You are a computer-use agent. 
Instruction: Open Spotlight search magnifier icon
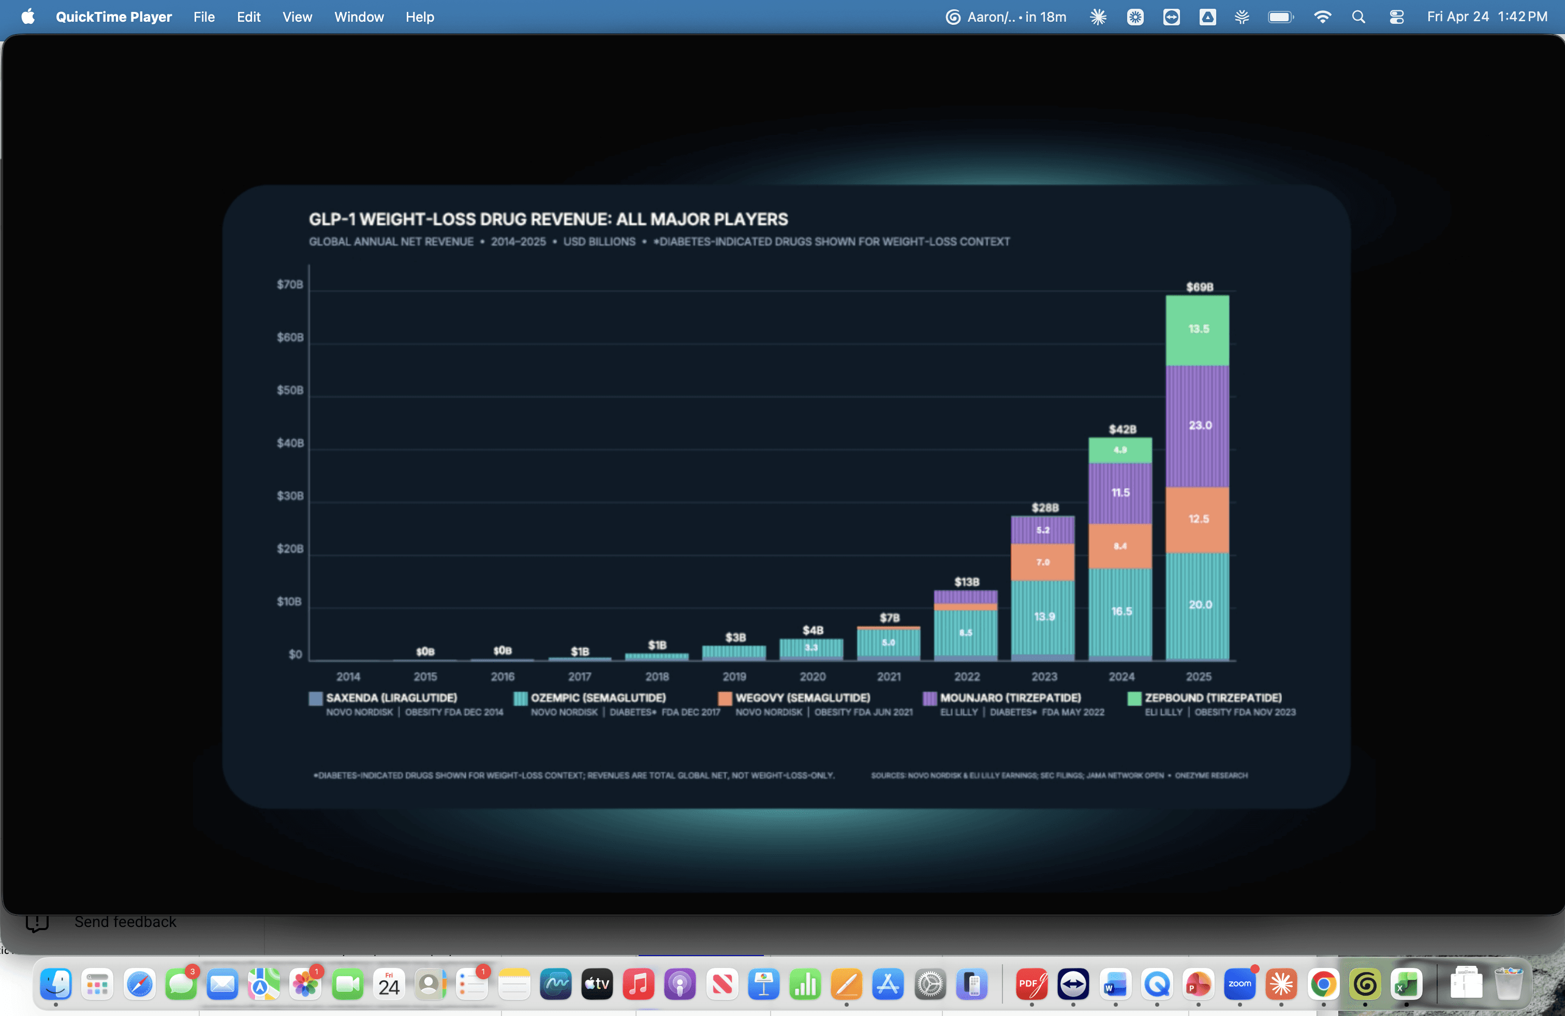1359,17
